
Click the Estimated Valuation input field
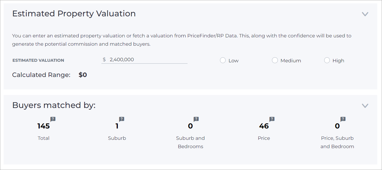(x=144, y=60)
